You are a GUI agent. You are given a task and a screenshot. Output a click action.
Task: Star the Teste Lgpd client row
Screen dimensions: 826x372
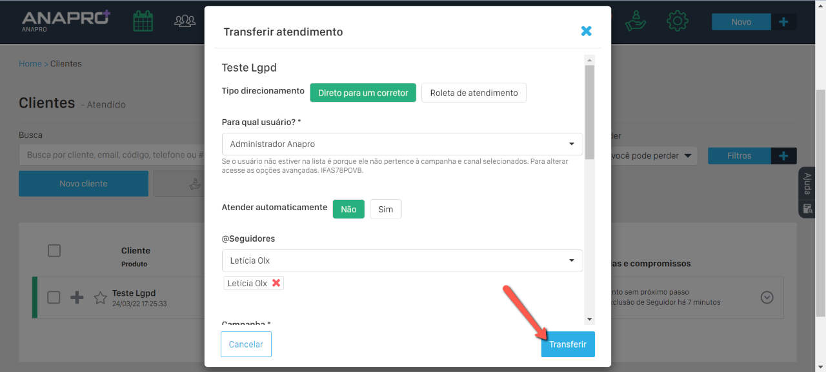100,298
